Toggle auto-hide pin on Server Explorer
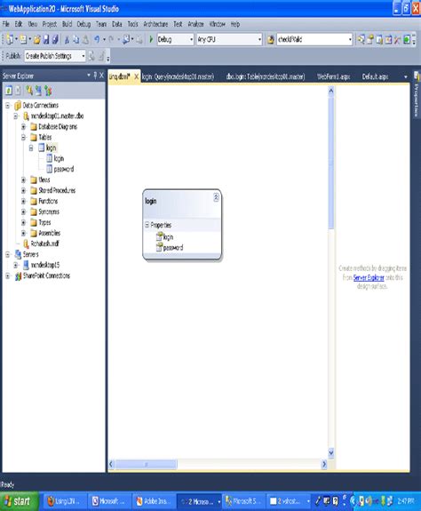 95,76
